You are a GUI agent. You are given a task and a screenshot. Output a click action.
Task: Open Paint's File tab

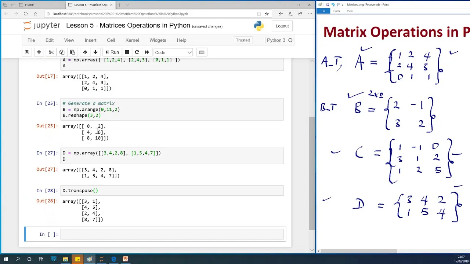click(x=323, y=11)
